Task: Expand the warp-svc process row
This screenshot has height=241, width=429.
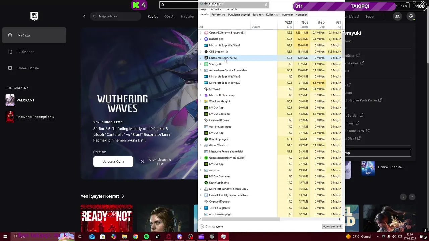Action: point(201,170)
